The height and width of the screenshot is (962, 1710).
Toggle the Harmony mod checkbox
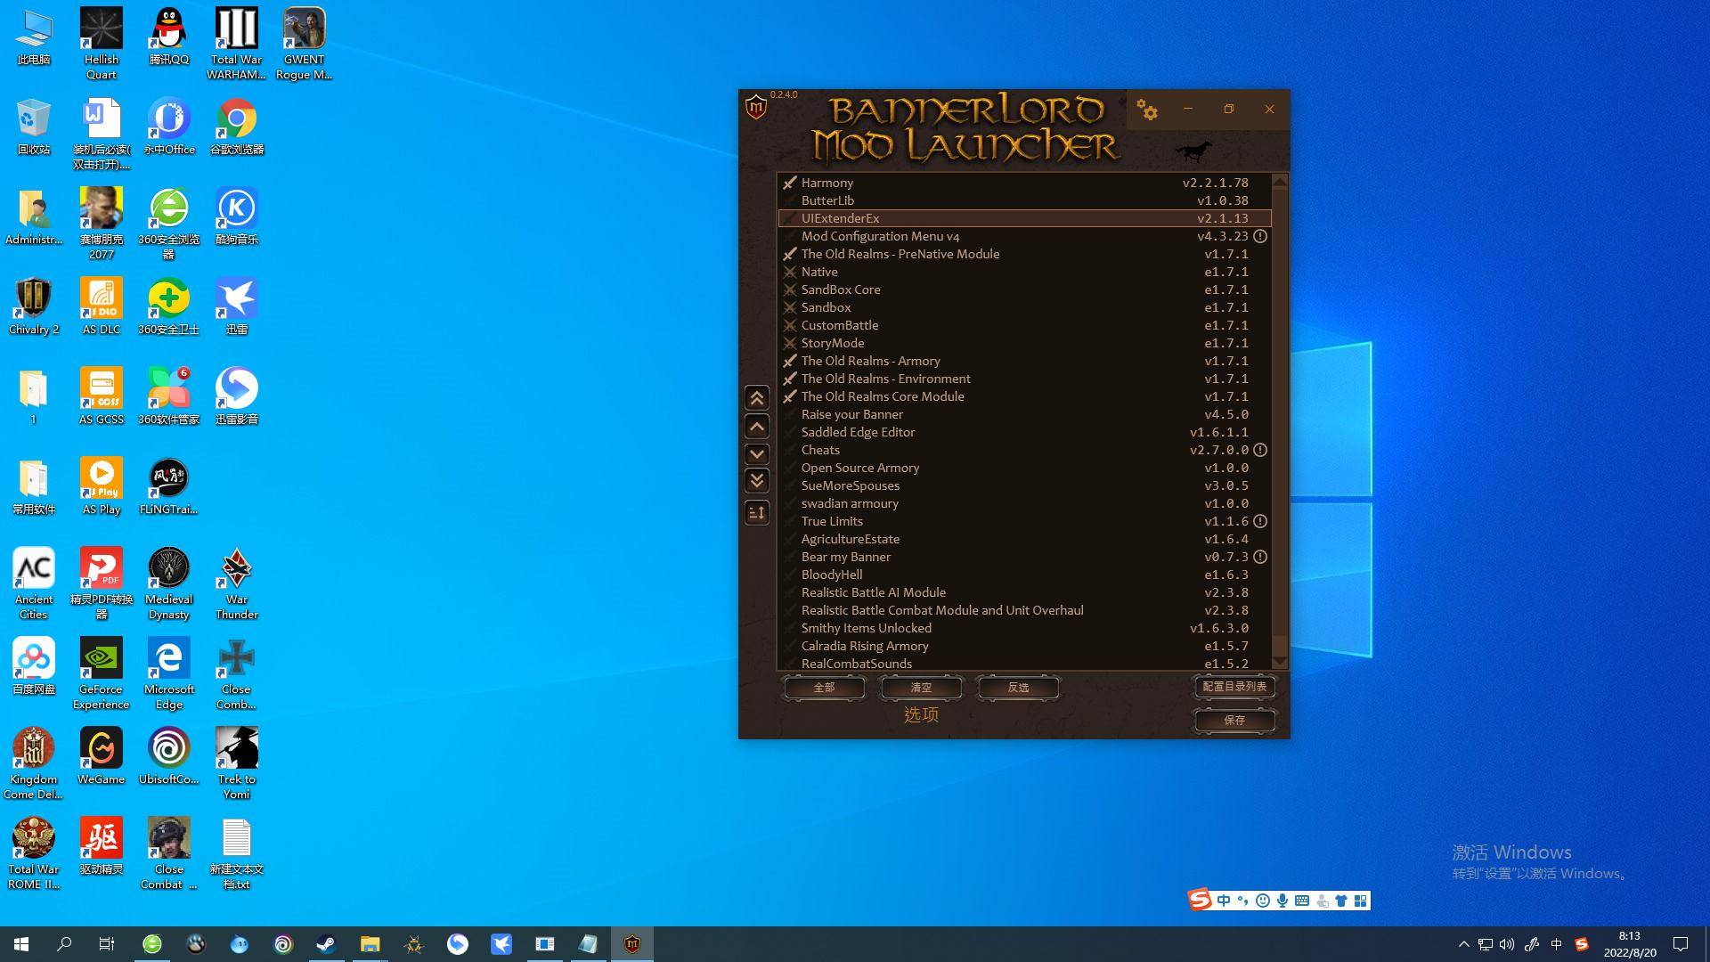point(790,183)
